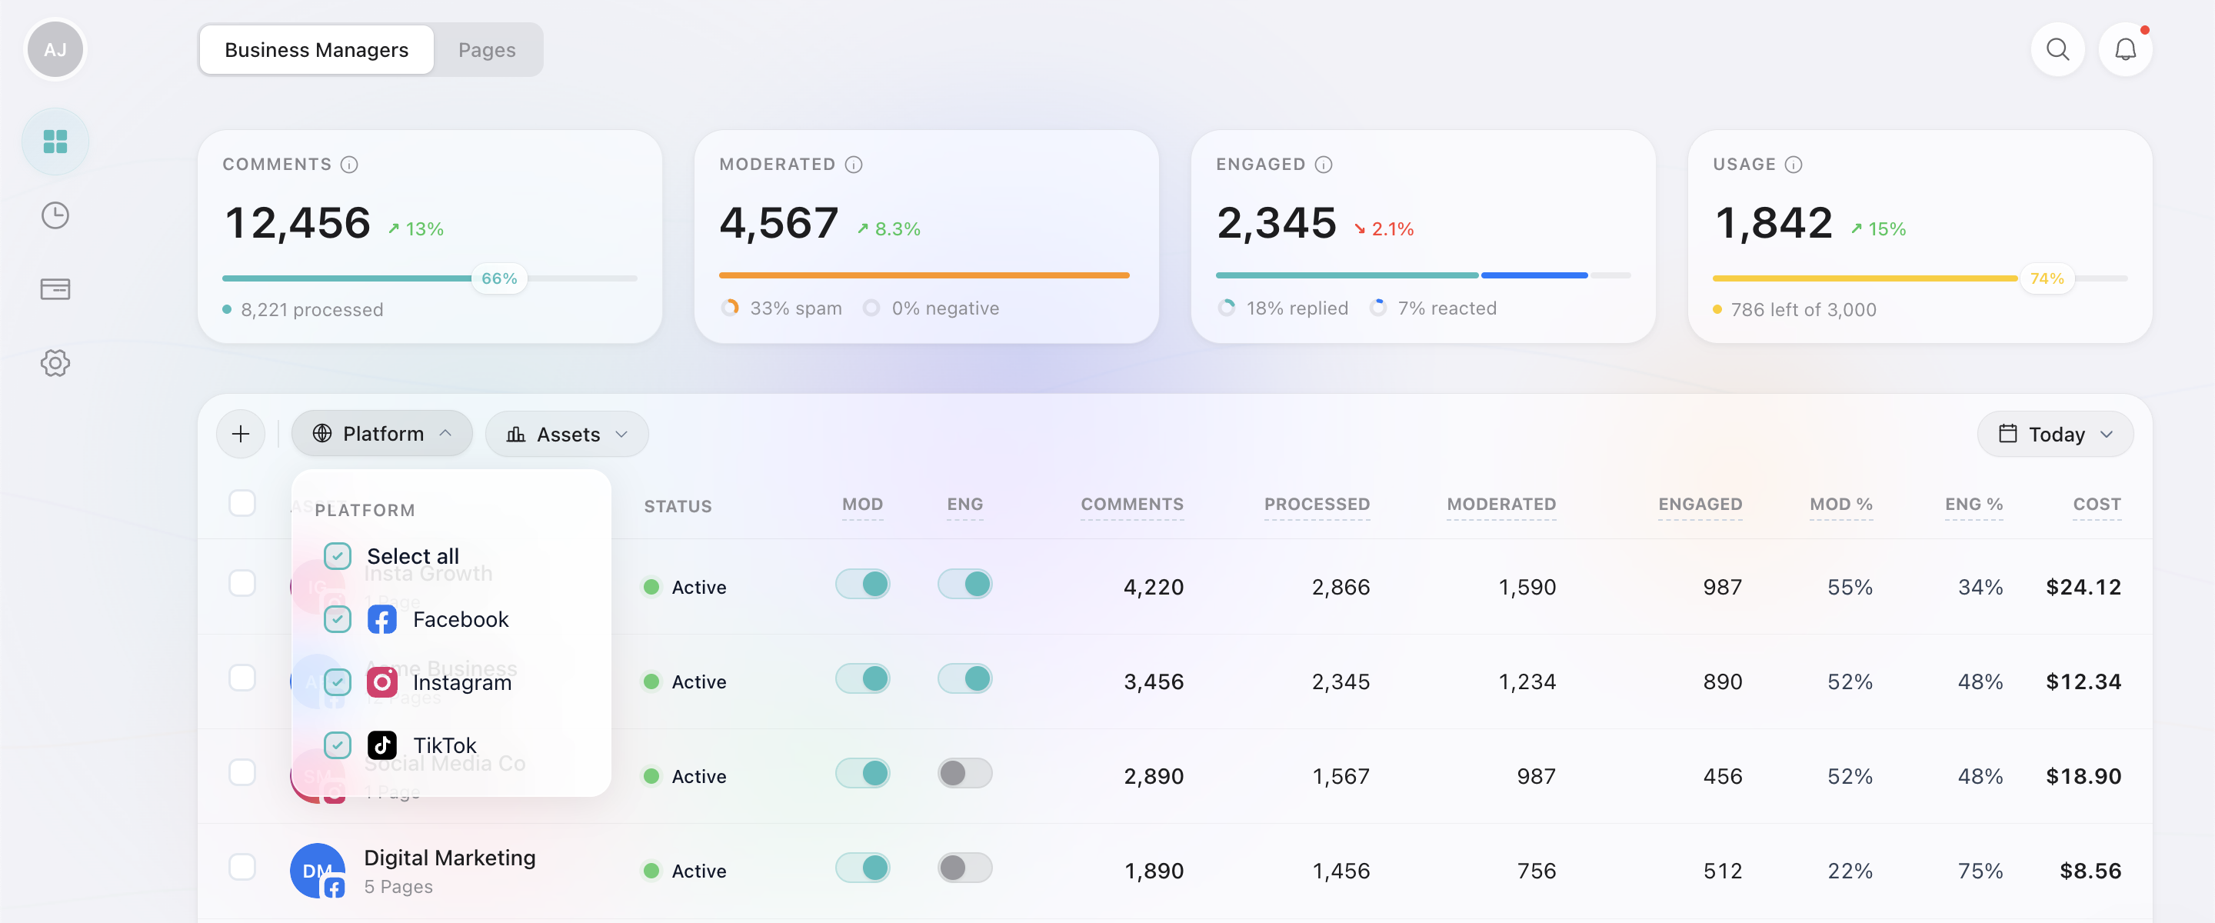The image size is (2215, 923).
Task: Uncheck the Facebook platform filter
Action: click(x=338, y=618)
